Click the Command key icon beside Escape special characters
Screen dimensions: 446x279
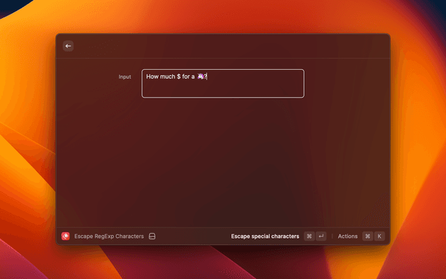click(309, 236)
